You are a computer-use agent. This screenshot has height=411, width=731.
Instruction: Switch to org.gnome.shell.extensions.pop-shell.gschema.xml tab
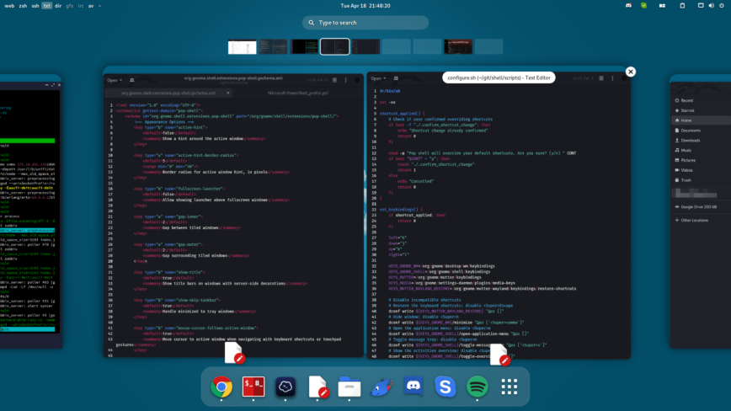tap(168, 93)
